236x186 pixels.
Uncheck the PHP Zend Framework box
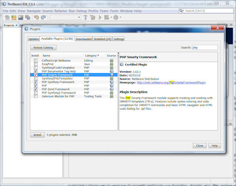(x=36, y=89)
